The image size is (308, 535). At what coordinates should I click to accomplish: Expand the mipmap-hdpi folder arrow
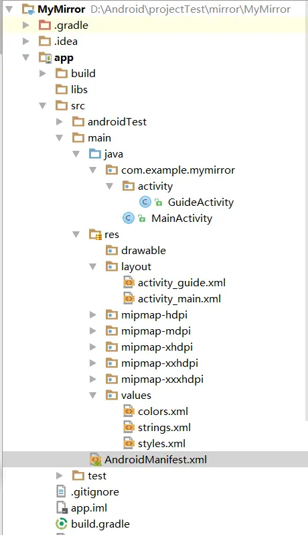coord(92,314)
